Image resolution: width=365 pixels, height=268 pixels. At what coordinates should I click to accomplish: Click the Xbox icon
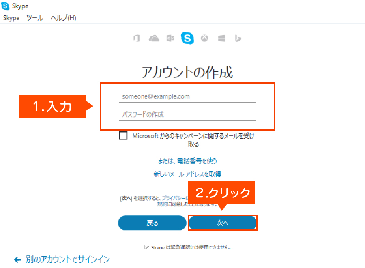point(206,39)
